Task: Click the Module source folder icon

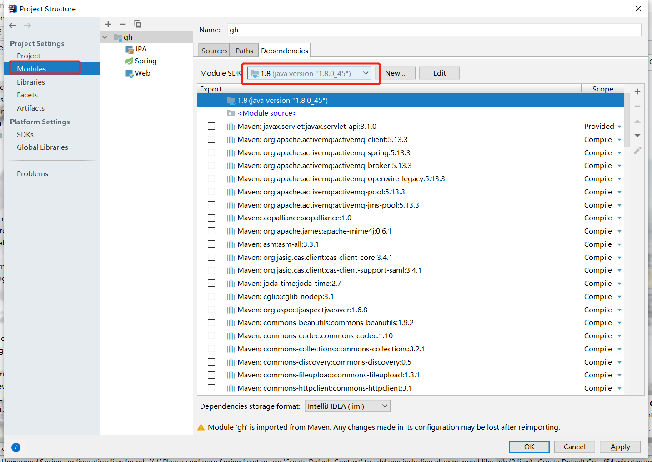Action: click(231, 113)
